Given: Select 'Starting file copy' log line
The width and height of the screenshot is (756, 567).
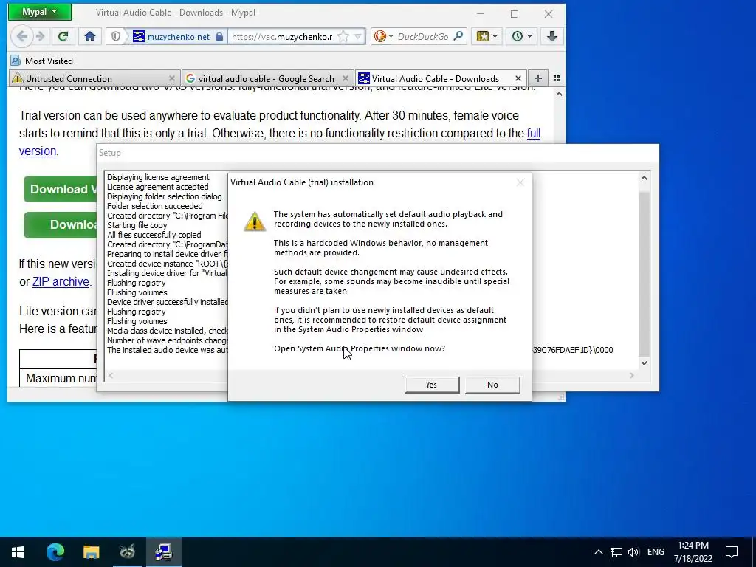Looking at the screenshot, I should (x=137, y=225).
